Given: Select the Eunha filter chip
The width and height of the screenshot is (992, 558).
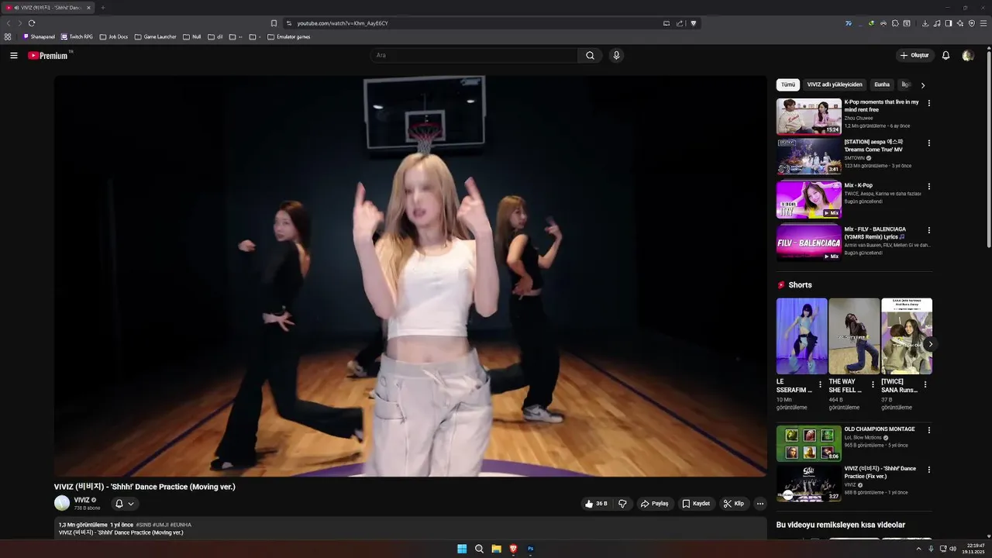Looking at the screenshot, I should pos(882,84).
